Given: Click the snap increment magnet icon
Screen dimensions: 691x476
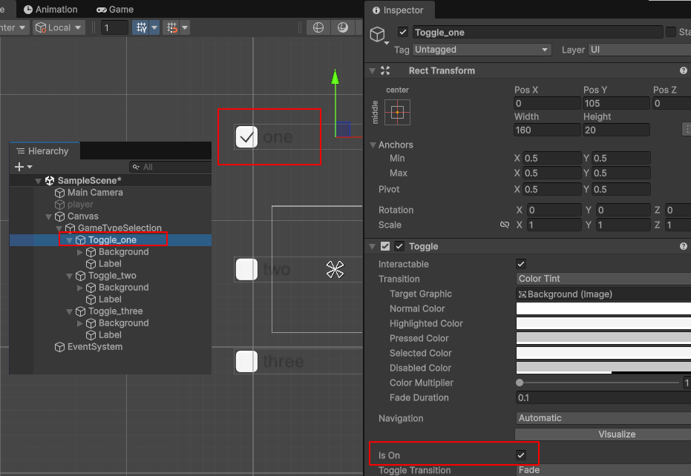Looking at the screenshot, I should pos(171,27).
